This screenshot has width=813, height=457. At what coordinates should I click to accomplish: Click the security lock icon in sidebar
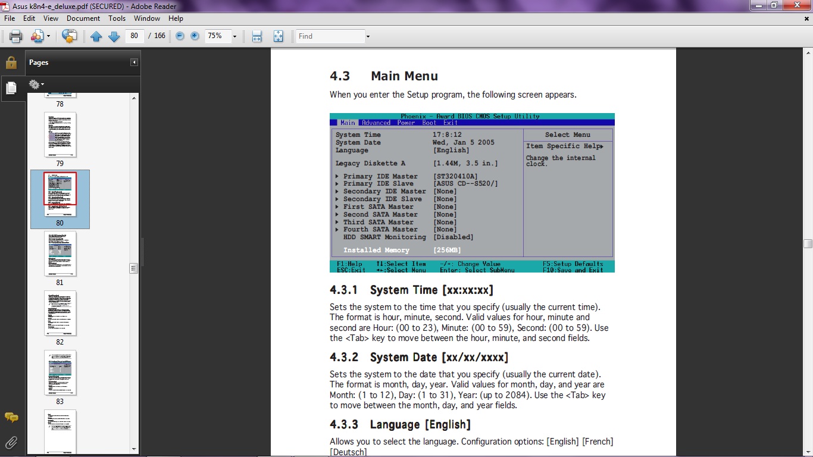(11, 62)
